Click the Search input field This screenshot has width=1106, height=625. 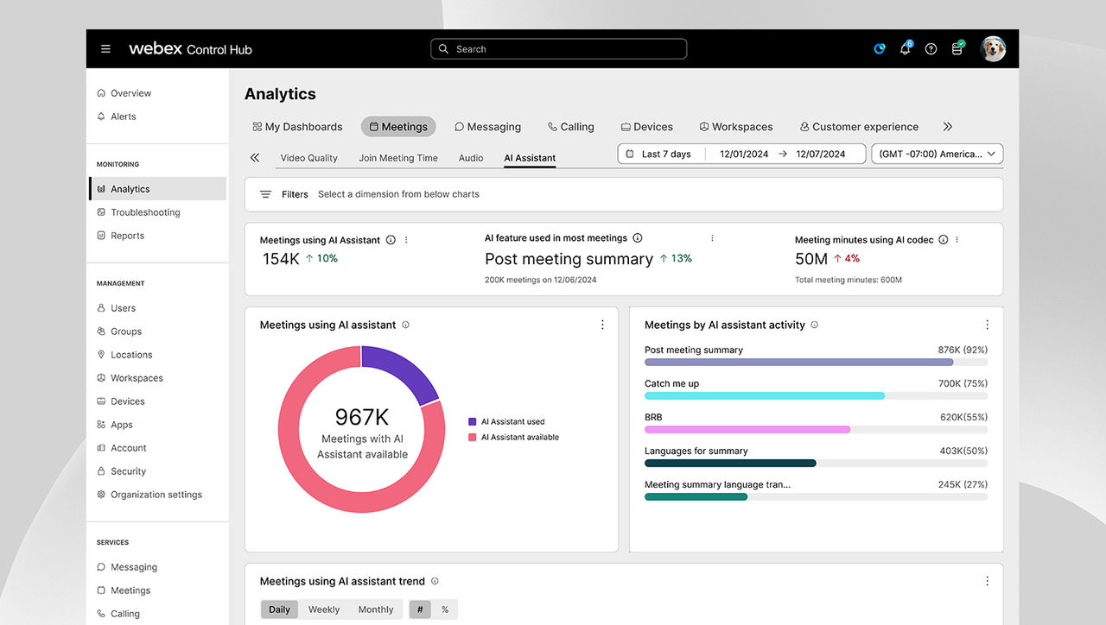558,49
